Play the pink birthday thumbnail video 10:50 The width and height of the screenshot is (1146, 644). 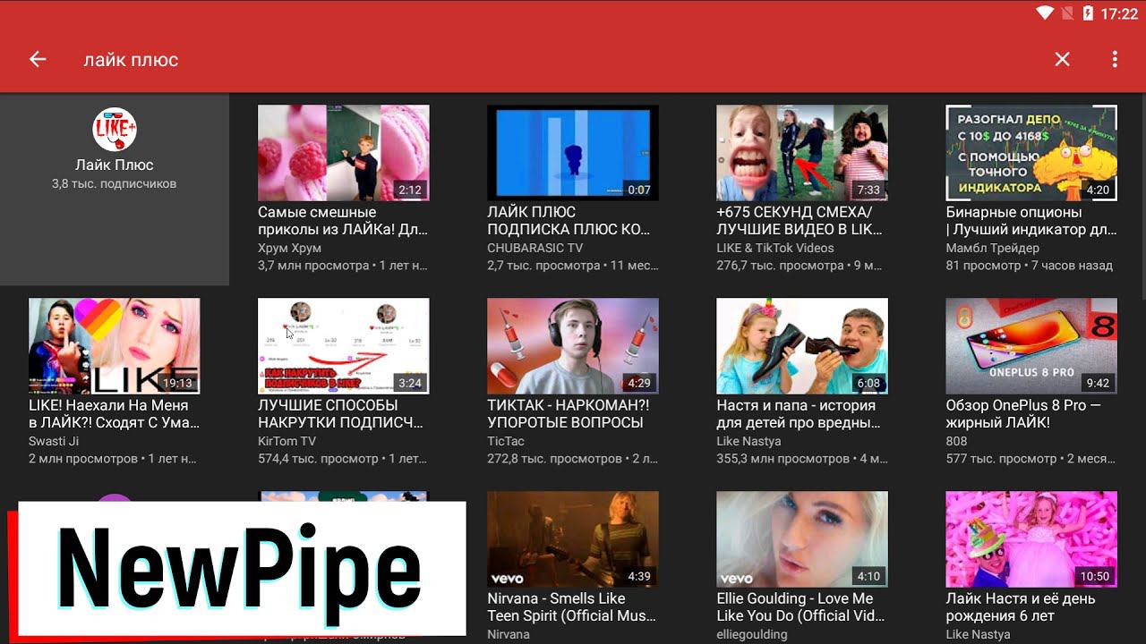coord(1031,539)
